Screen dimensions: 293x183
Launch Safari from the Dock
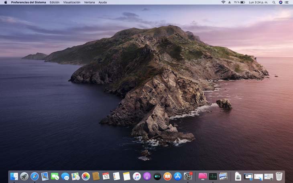point(35,176)
